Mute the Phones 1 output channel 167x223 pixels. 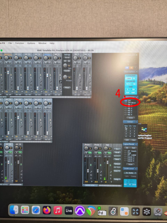click(86, 153)
